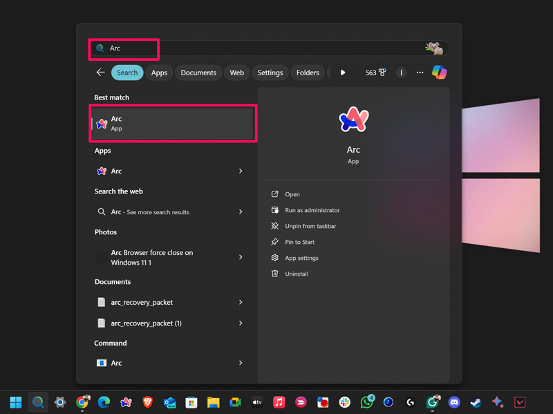Go back with the left arrow
Viewport: 553px width, 414px height.
coord(101,73)
